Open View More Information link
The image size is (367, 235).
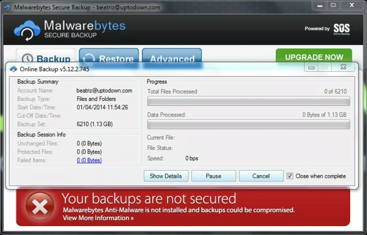pyautogui.click(x=98, y=218)
